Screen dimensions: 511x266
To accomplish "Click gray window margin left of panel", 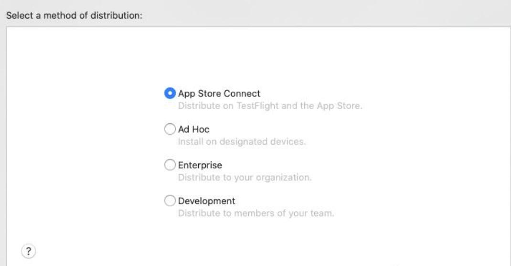I will (x=3, y=147).
